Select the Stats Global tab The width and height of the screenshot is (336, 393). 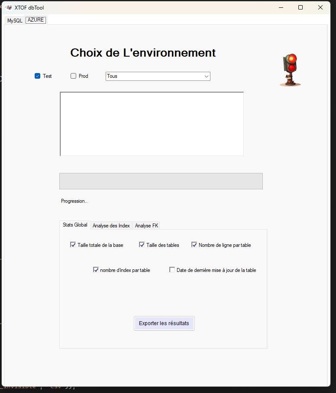pos(75,225)
